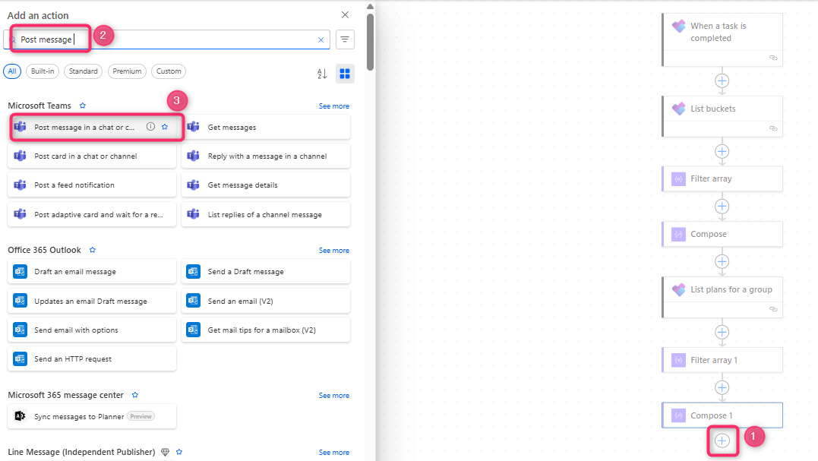Choose Get messages action
Image resolution: width=818 pixels, height=461 pixels.
266,128
